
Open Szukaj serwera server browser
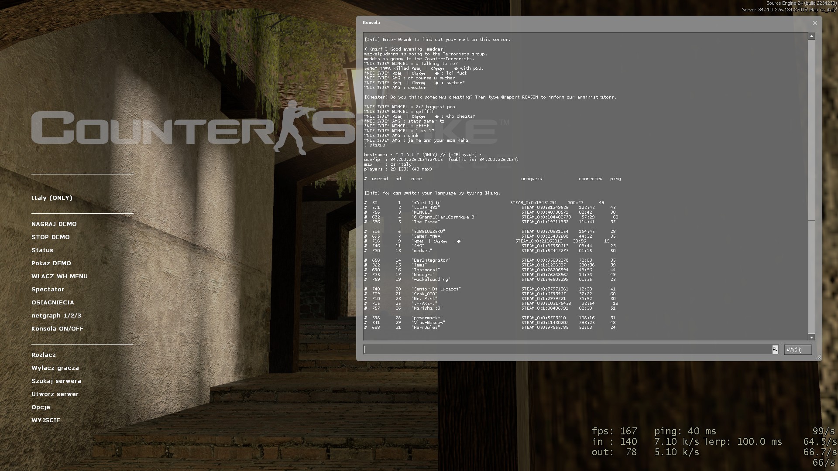pyautogui.click(x=56, y=381)
